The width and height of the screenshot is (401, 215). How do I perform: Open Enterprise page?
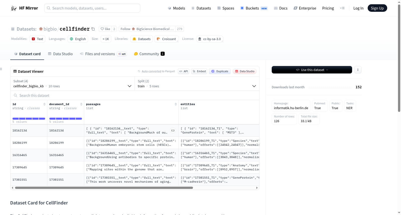click(305, 8)
